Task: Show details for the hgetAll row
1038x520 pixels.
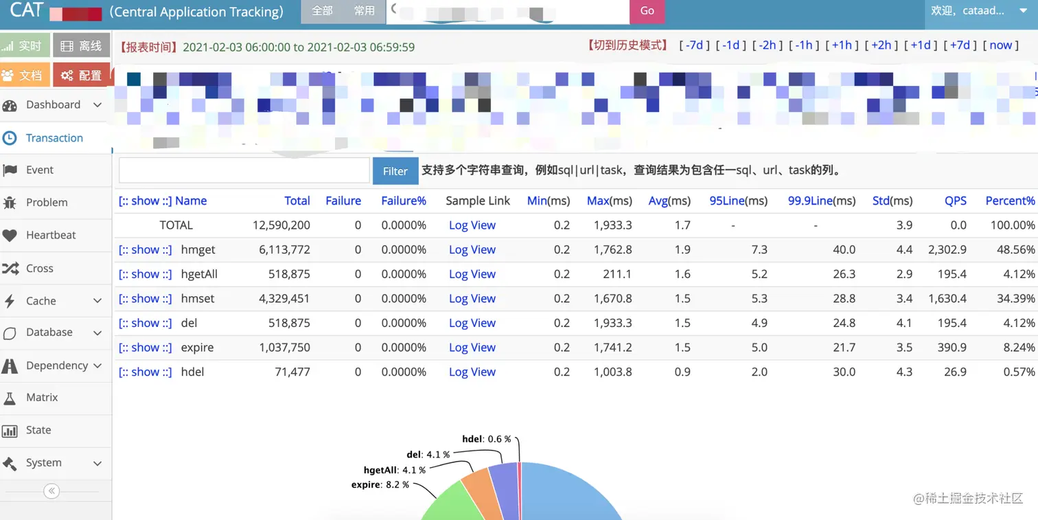Action: point(145,274)
